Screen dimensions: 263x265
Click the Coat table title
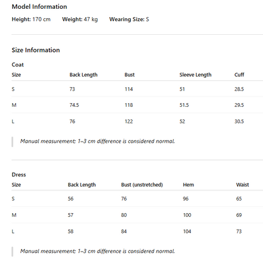click(18, 65)
